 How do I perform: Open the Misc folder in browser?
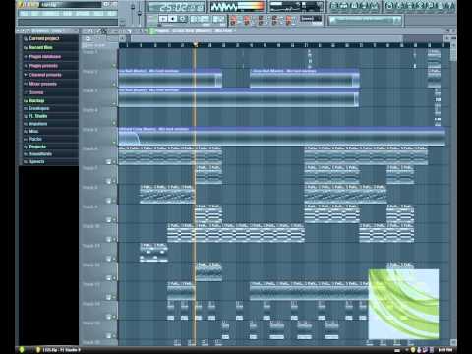click(x=33, y=132)
